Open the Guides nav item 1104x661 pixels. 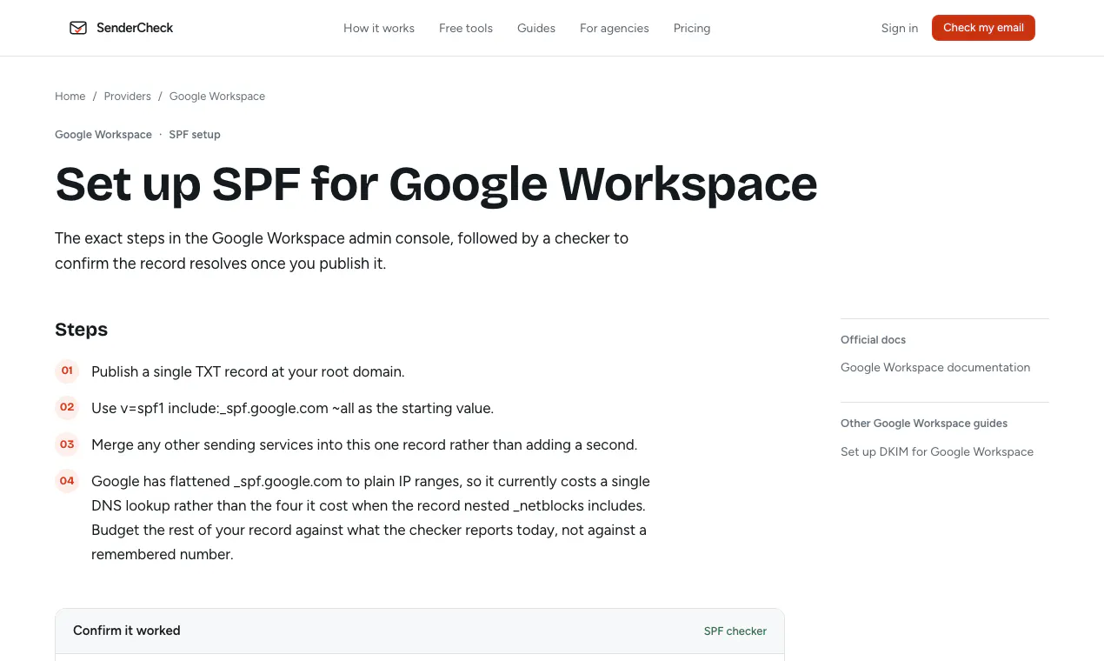click(x=536, y=28)
